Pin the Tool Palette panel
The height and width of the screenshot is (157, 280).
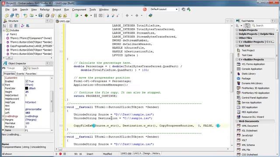point(273,21)
